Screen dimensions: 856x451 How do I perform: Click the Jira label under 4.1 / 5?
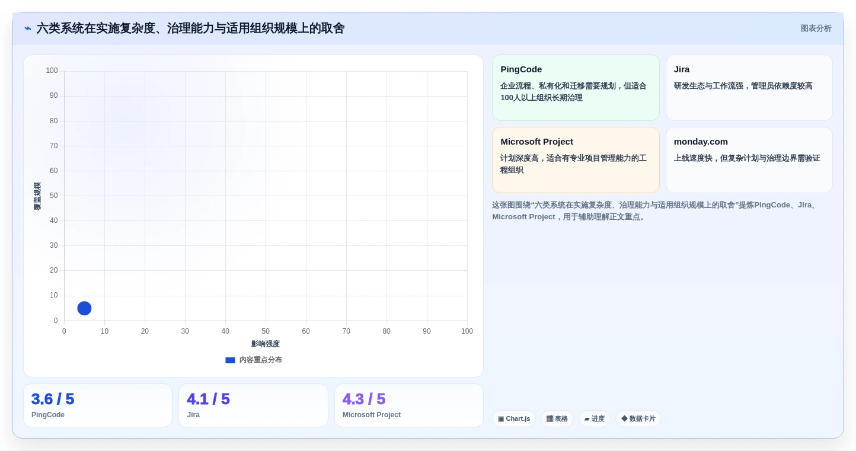pyautogui.click(x=193, y=415)
